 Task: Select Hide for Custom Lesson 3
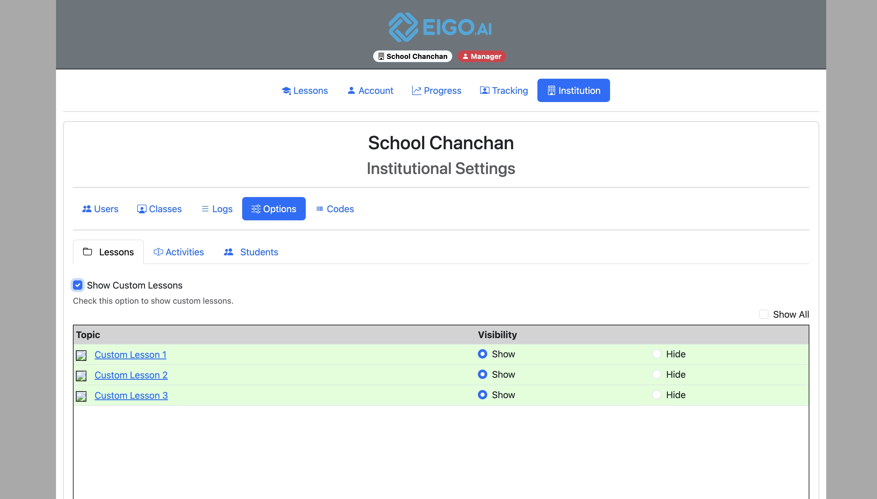tap(656, 394)
